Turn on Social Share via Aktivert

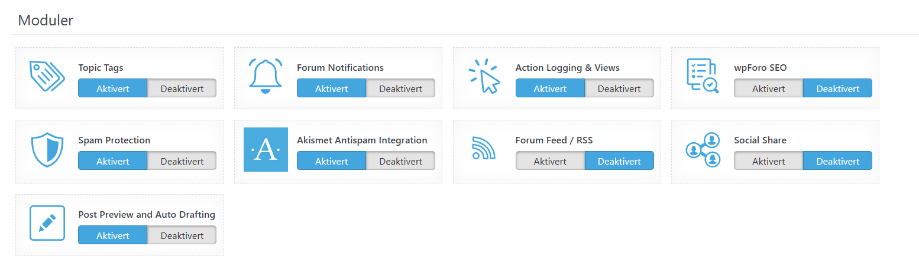[768, 161]
